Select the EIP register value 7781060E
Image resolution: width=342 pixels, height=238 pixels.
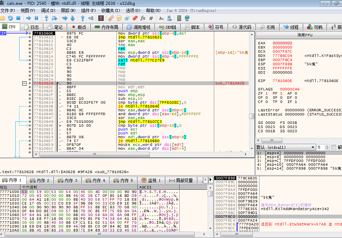click(282, 81)
